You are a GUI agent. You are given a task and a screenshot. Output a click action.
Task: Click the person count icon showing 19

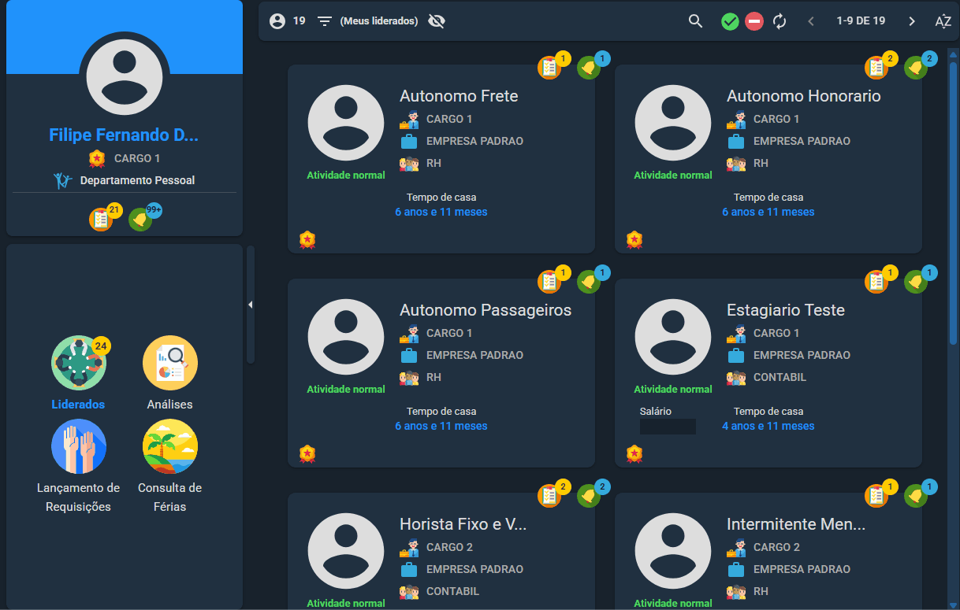[x=277, y=21]
